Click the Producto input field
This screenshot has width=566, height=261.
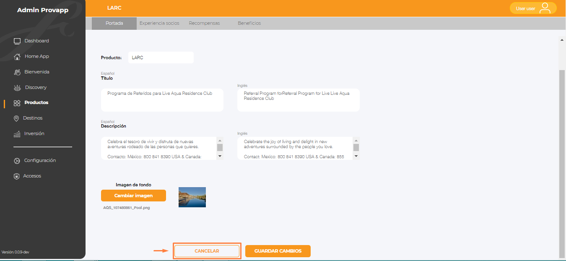[161, 57]
